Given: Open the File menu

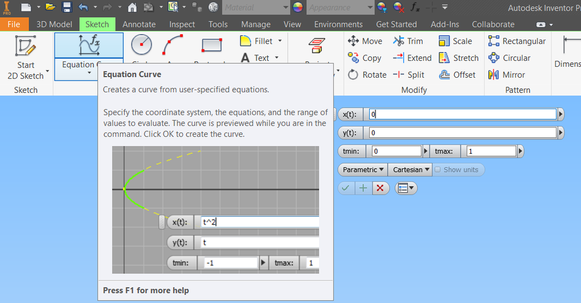Looking at the screenshot, I should (14, 24).
